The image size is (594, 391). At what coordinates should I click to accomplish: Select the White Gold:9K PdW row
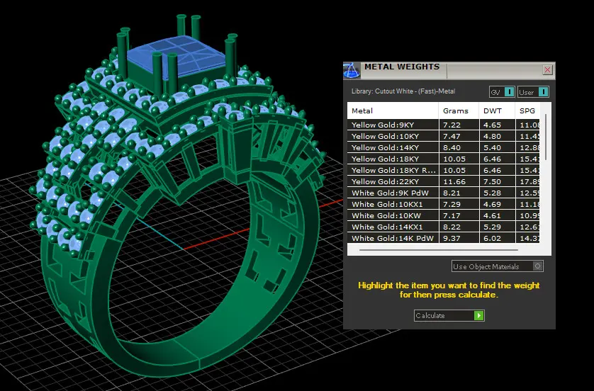[444, 193]
